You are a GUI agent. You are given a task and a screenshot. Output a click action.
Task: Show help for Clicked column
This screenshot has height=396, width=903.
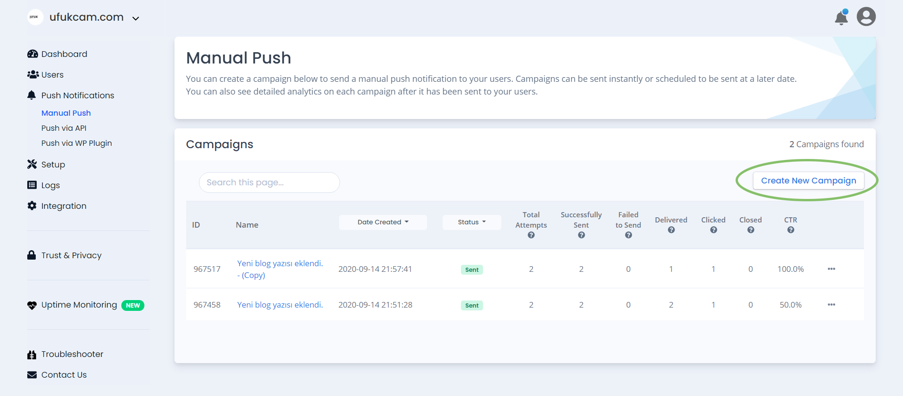(x=713, y=230)
